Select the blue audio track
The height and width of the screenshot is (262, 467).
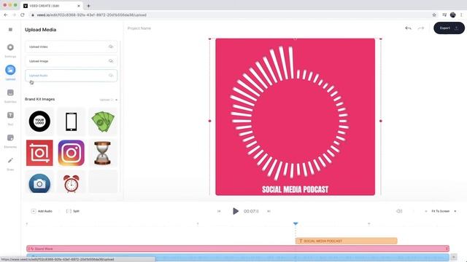tap(238, 257)
